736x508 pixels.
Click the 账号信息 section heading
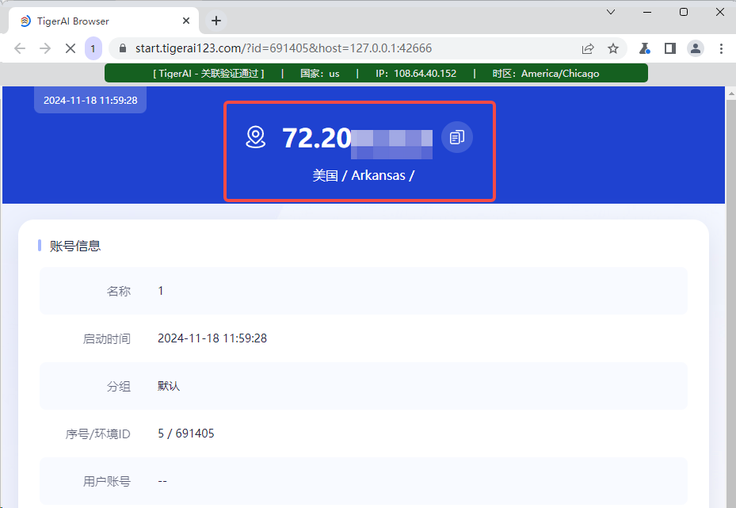click(x=75, y=246)
